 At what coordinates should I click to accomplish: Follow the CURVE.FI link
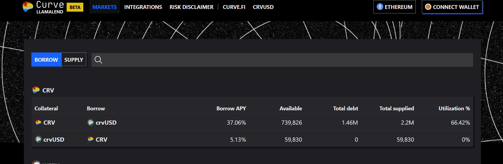click(x=234, y=7)
